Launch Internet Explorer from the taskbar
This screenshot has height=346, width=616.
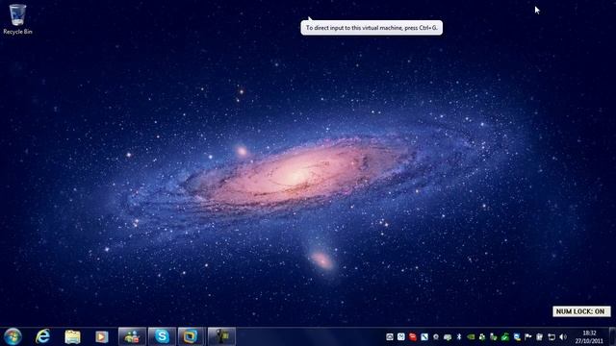point(42,336)
